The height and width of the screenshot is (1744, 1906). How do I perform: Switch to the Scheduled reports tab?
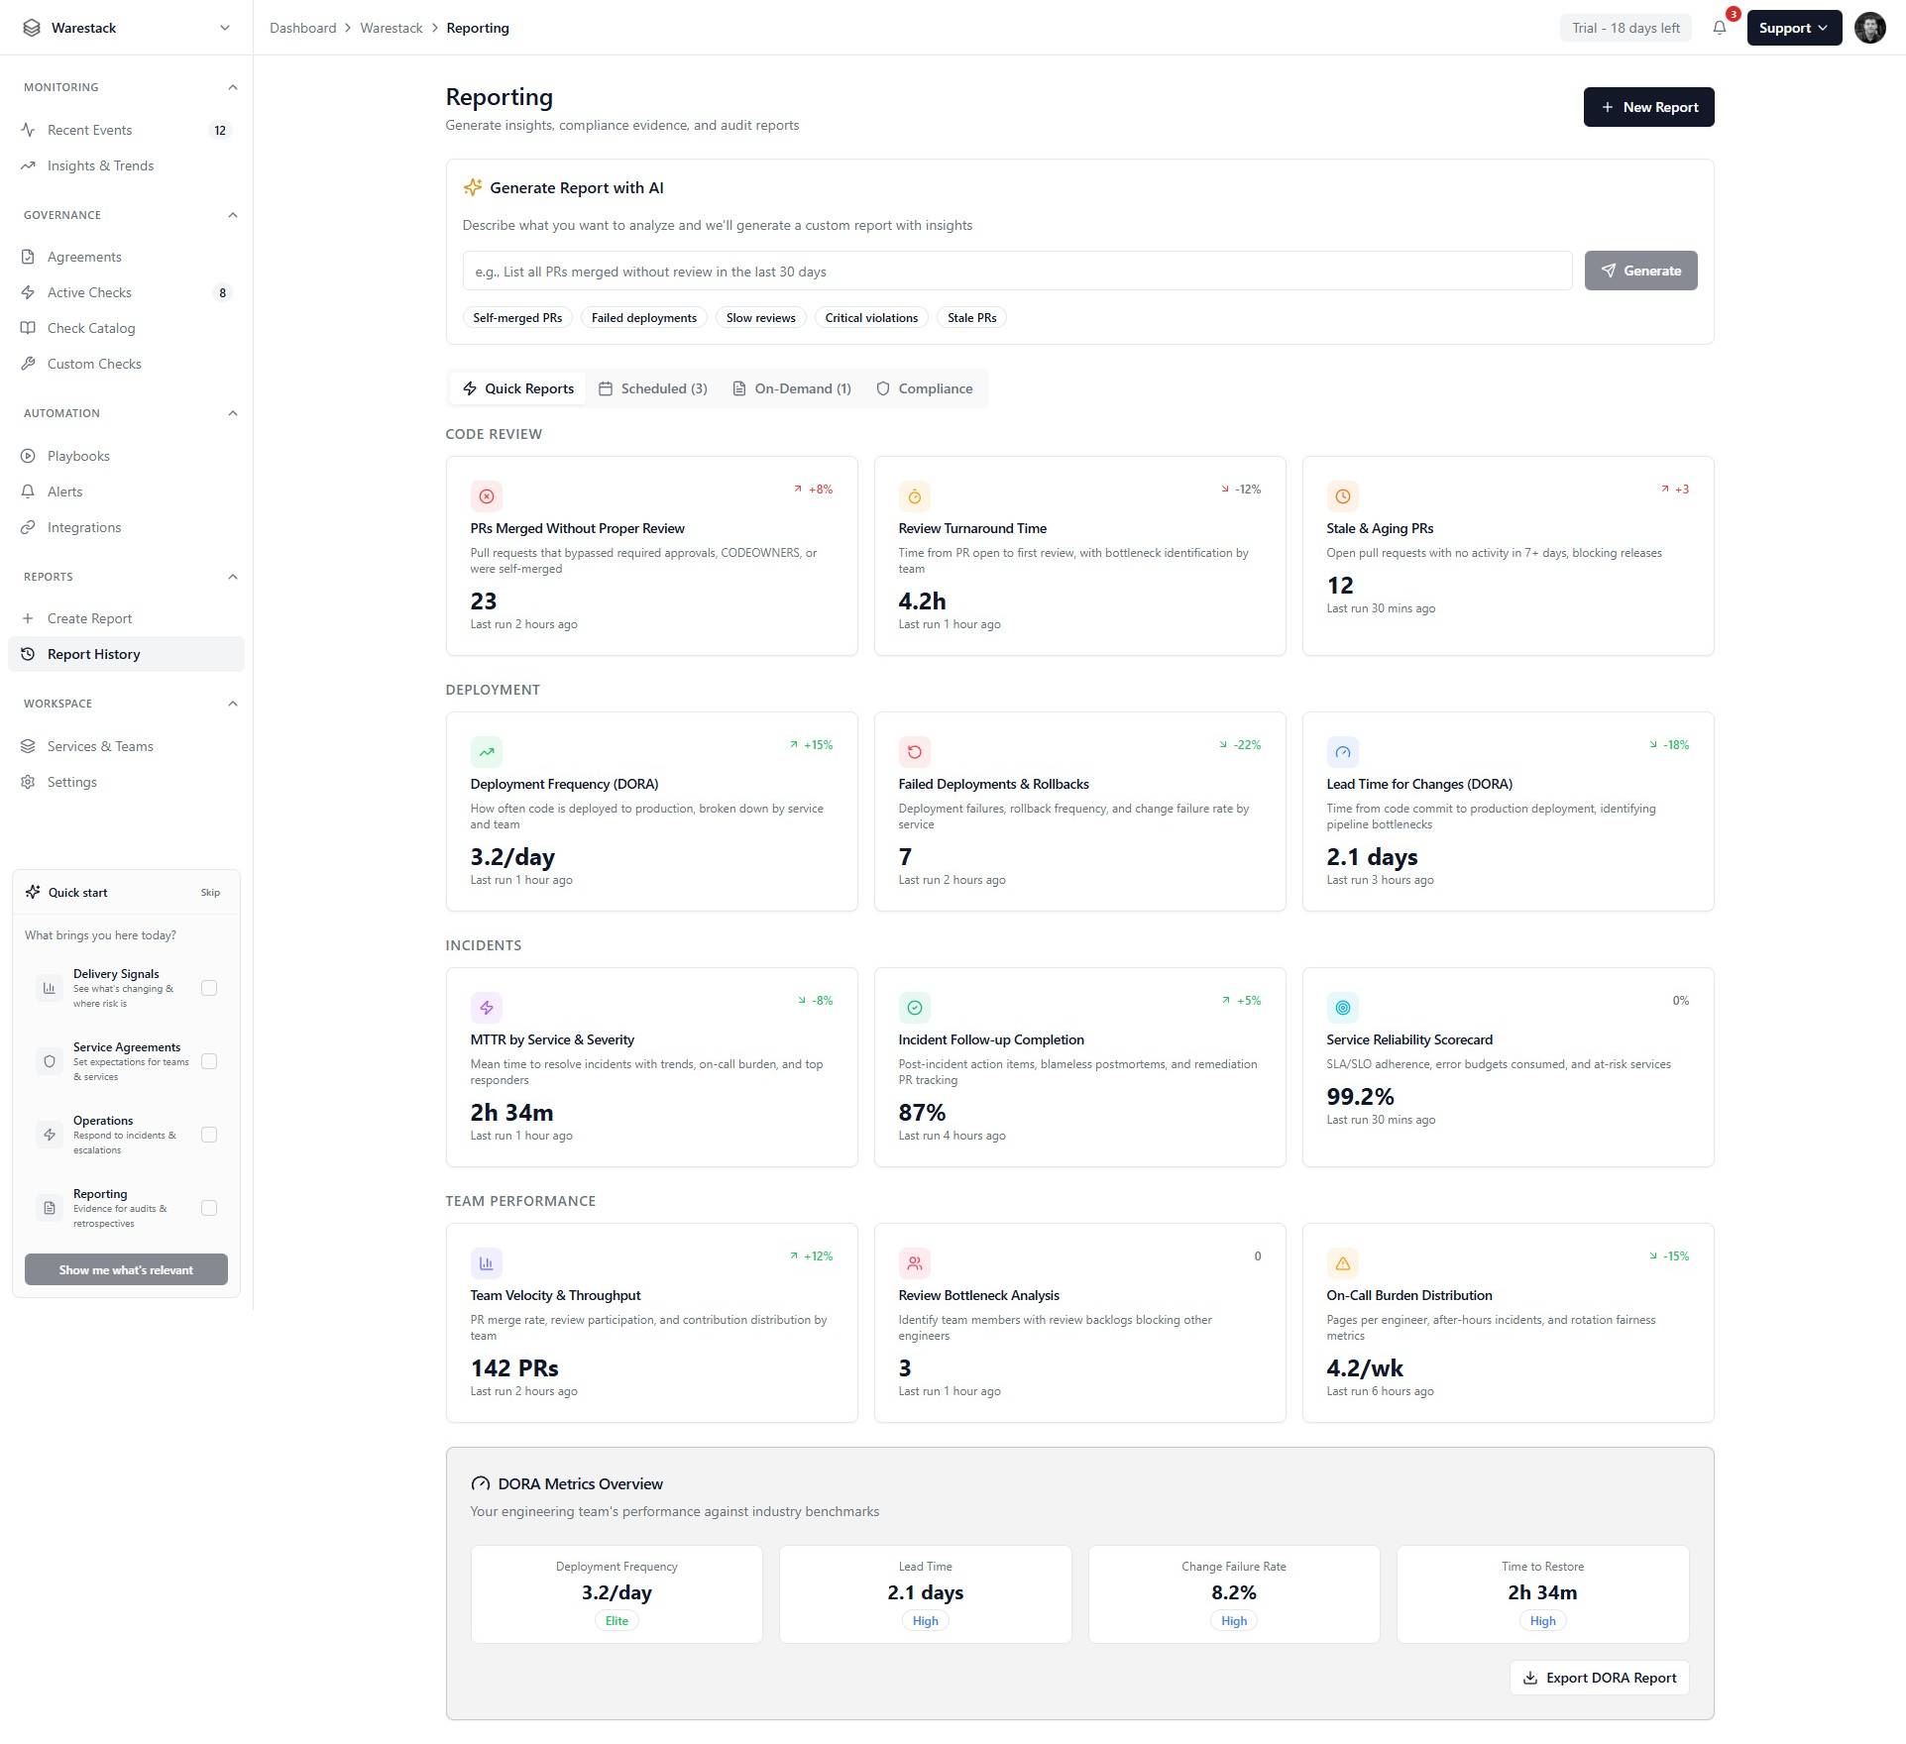pyautogui.click(x=653, y=388)
